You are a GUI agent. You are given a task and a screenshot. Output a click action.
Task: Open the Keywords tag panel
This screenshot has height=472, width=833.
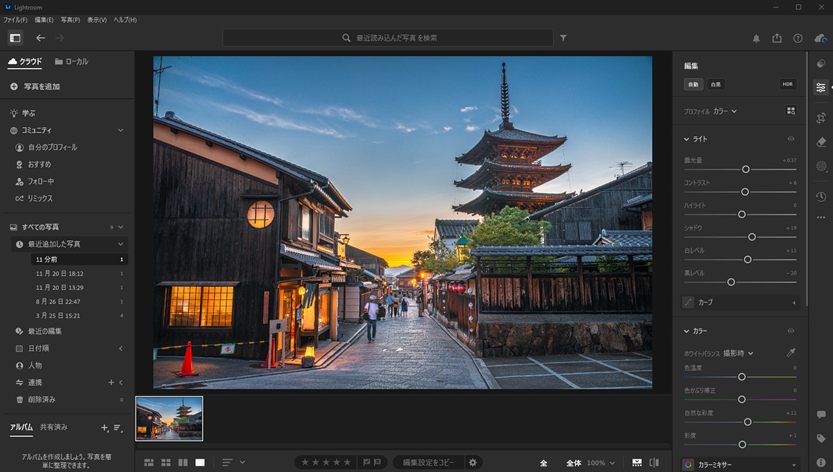(821, 439)
